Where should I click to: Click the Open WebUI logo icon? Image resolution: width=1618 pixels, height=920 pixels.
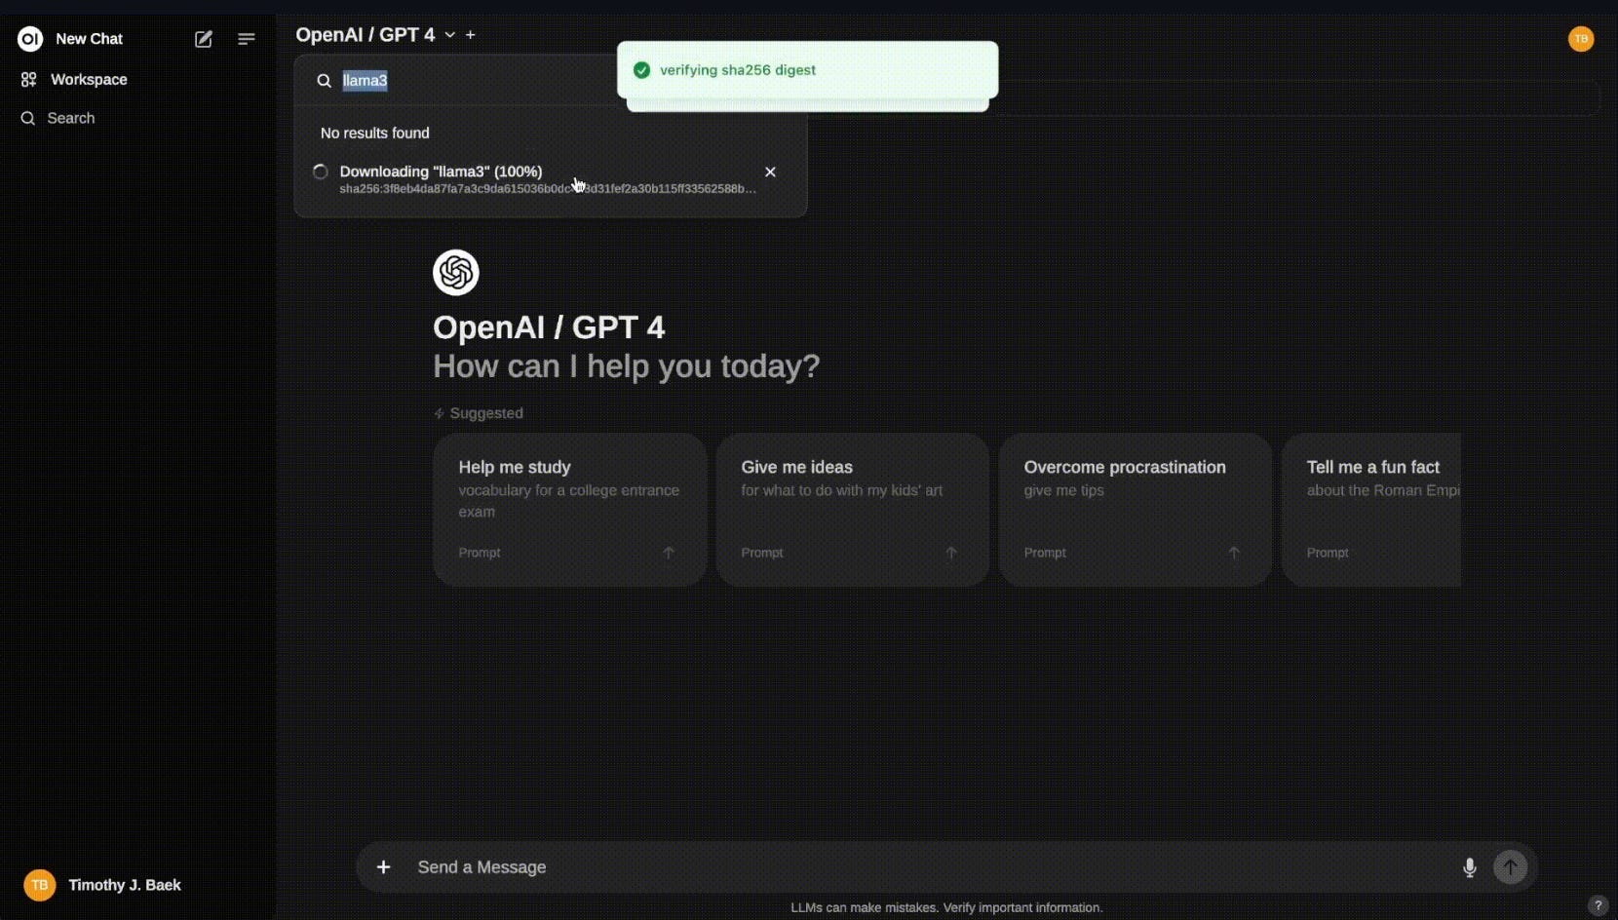(30, 39)
